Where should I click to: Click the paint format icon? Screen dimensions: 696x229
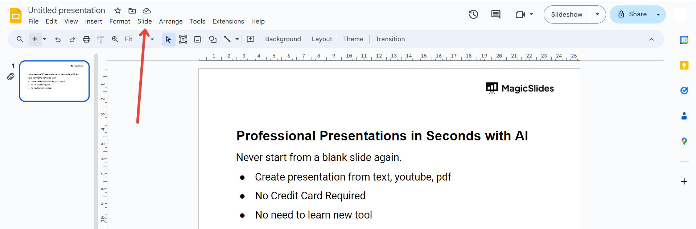100,39
